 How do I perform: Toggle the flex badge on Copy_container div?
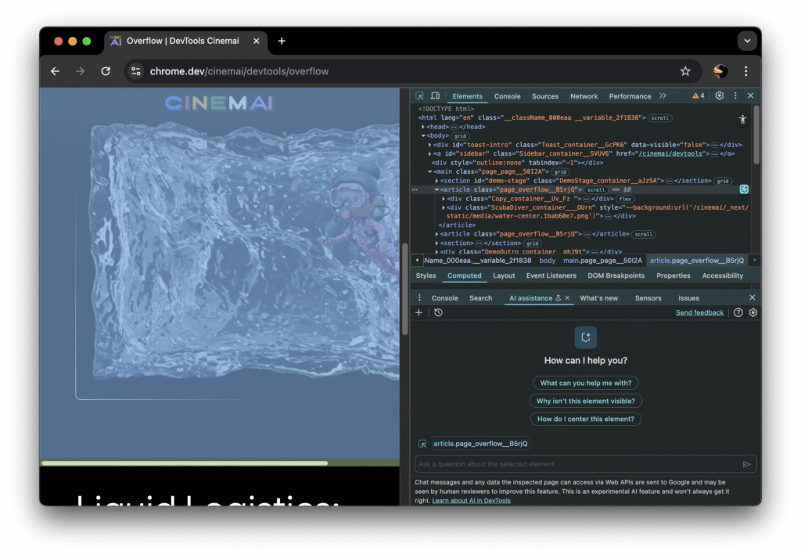pos(625,199)
